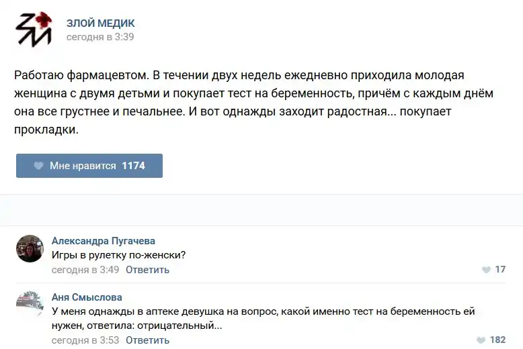523x349 pixels.
Task: Click comment timestamp сегодня в 3:53
Action: point(85,340)
